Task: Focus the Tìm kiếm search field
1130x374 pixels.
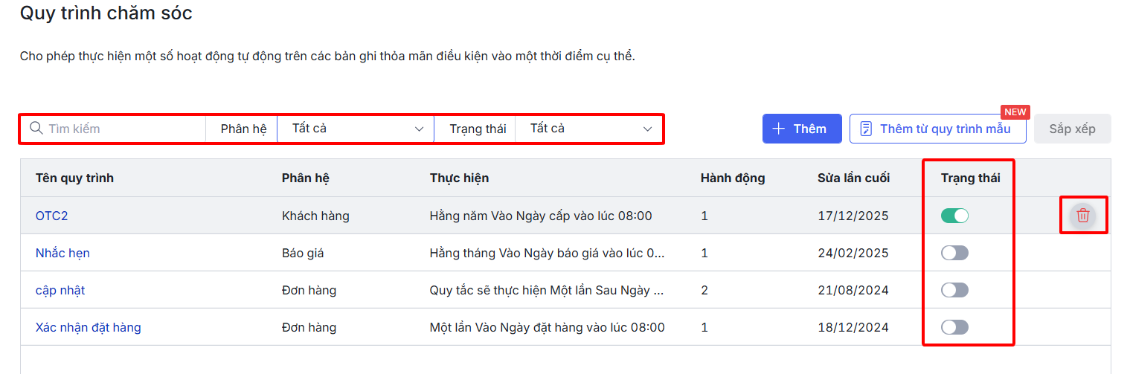Action: (123, 129)
